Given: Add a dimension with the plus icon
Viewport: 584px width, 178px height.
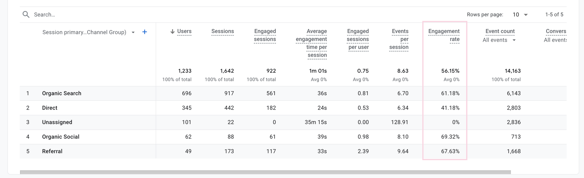Looking at the screenshot, I should [145, 32].
